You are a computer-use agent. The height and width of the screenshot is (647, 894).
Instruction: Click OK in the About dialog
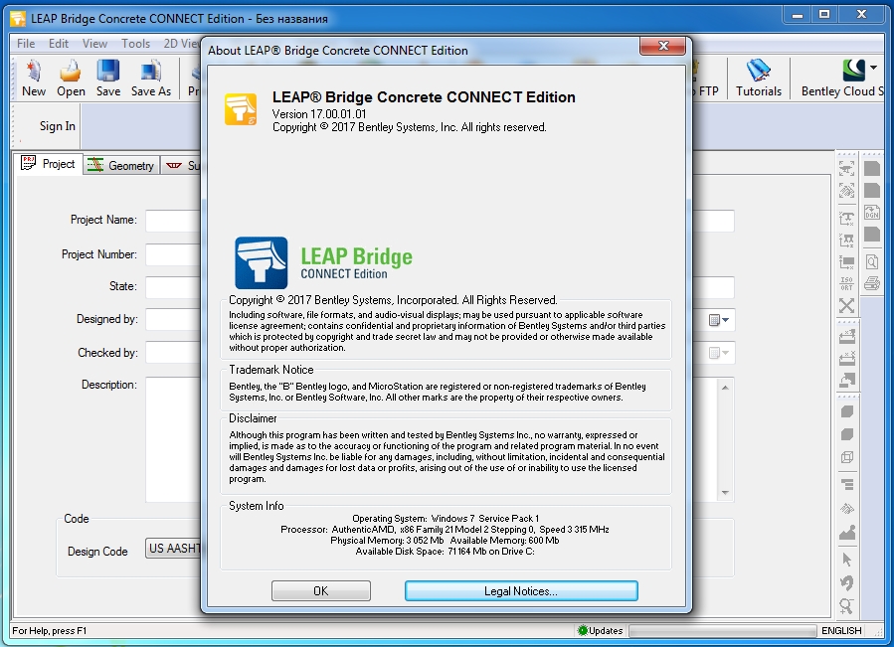point(321,591)
